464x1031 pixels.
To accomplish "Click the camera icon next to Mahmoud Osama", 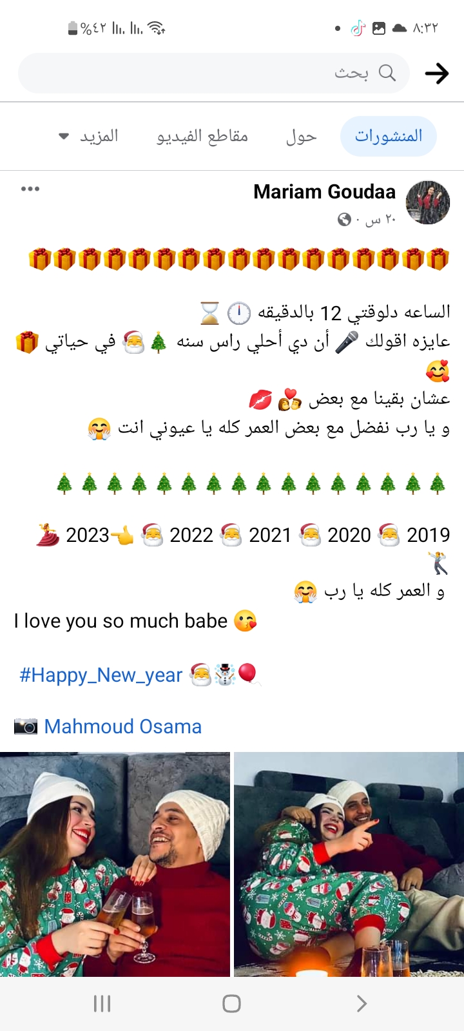I will (23, 726).
